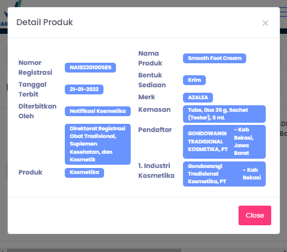The image size is (287, 252).
Task: Click the Notifikasi Kosmetika badge
Action: pyautogui.click(x=97, y=111)
